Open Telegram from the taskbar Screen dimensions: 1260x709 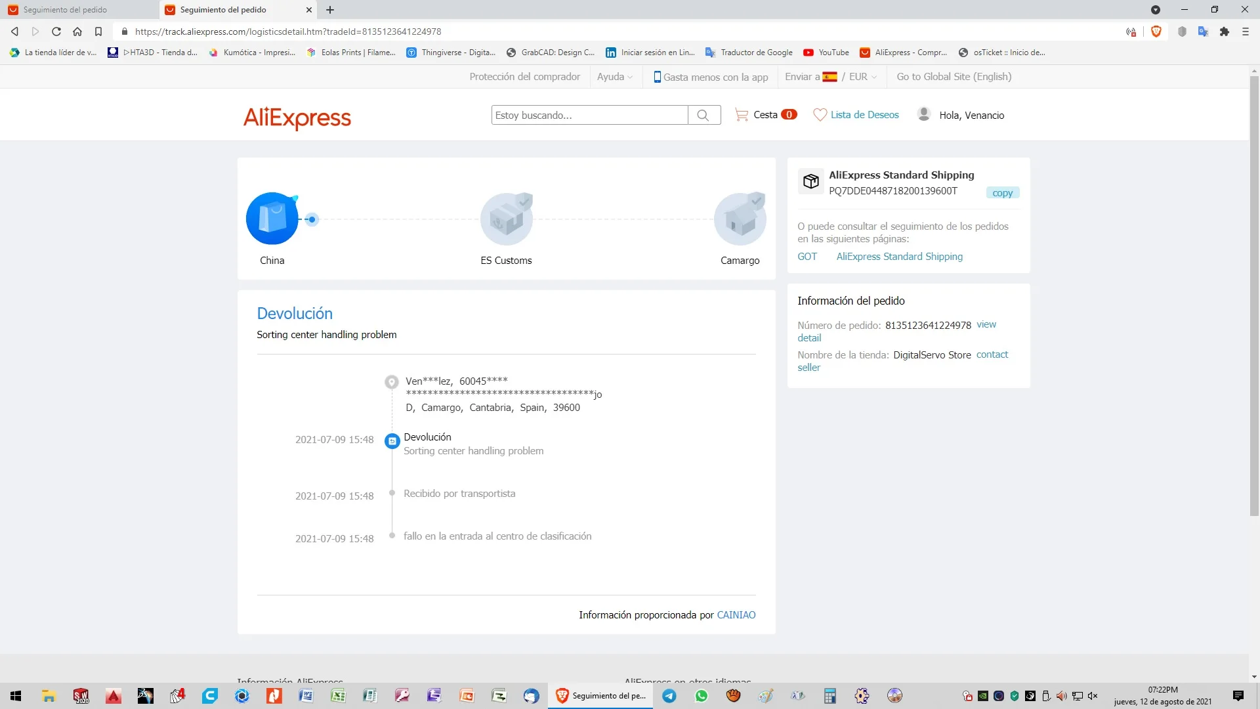(669, 696)
